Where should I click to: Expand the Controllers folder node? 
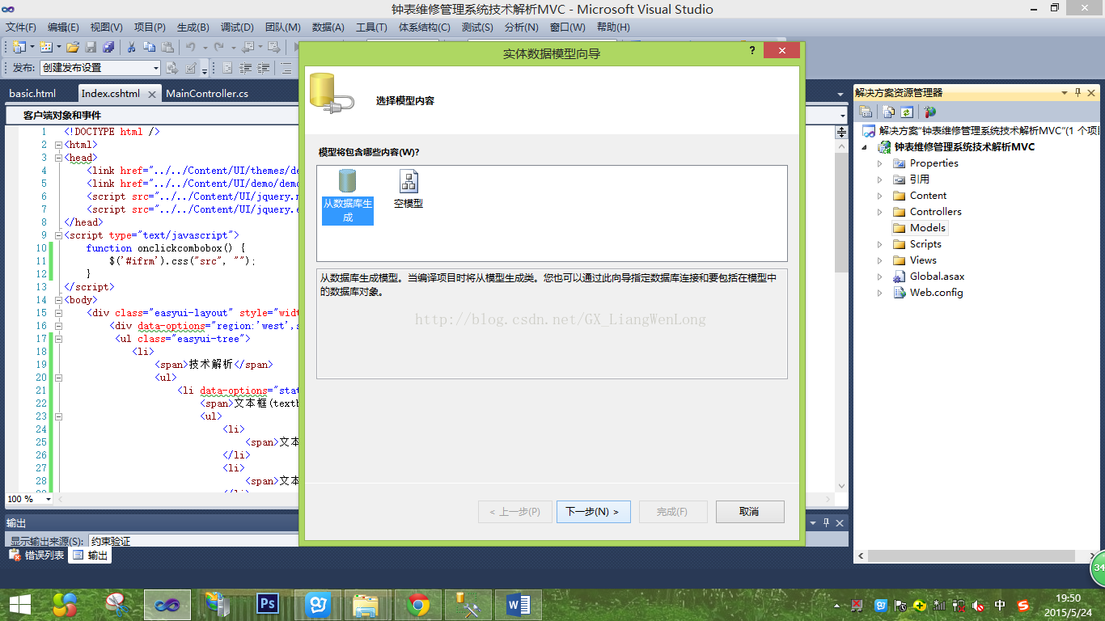(880, 212)
